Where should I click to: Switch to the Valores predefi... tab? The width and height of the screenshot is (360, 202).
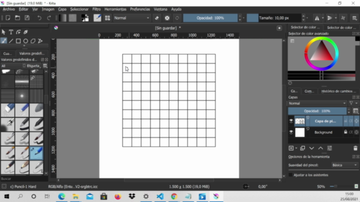click(x=31, y=53)
